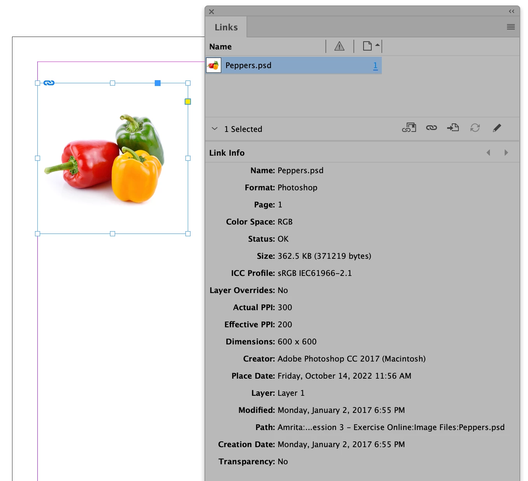Click the Modified date value in Link Info

click(341, 410)
